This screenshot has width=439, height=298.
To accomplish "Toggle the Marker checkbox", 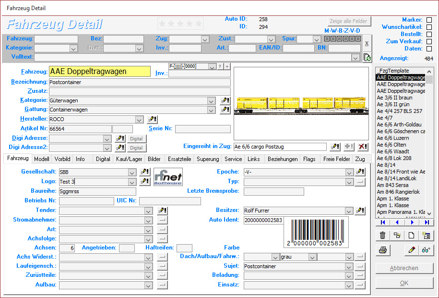I will [429, 20].
